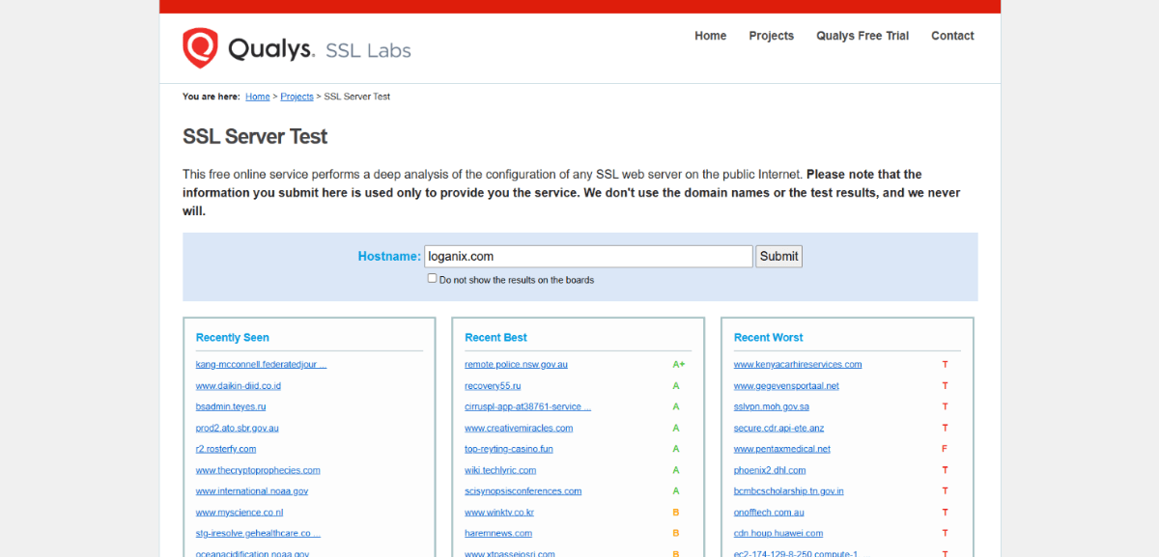Screen dimensions: 1159x557
Task: Click the Recent Best heading
Action: coord(496,338)
